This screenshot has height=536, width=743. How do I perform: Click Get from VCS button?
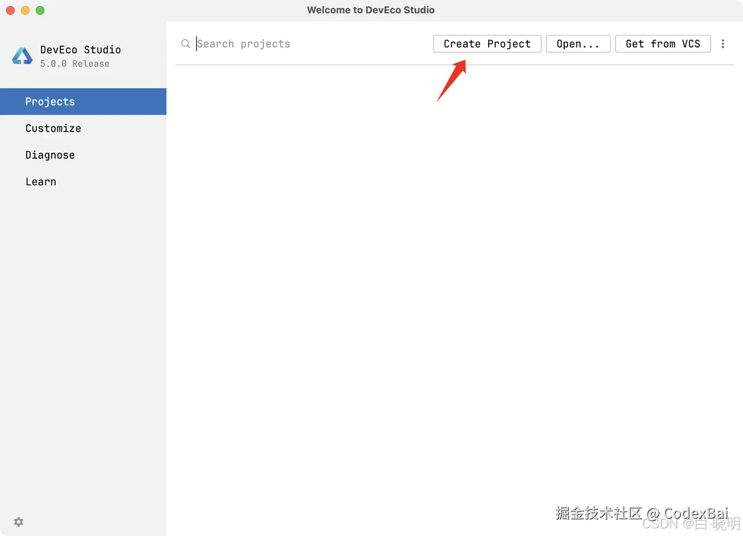click(663, 44)
